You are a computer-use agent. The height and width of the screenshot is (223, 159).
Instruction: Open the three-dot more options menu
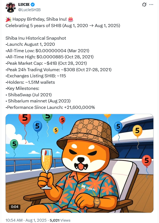coord(151,4)
